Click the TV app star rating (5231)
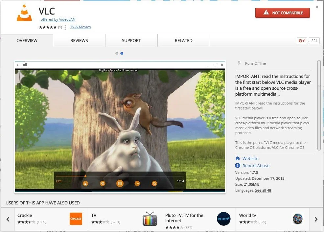 click(x=106, y=222)
